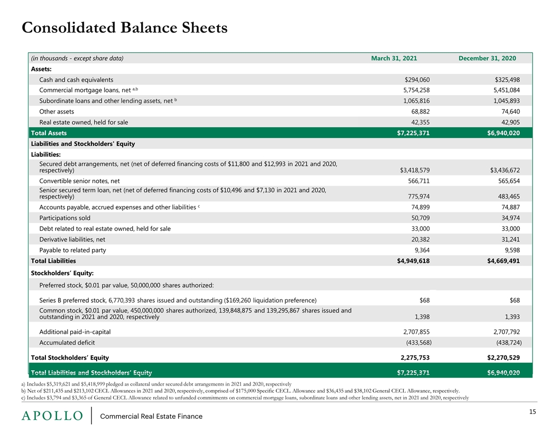Select the $7,225,371 Total Assets value
Viewport: 558px width, 431px height.
[413, 133]
